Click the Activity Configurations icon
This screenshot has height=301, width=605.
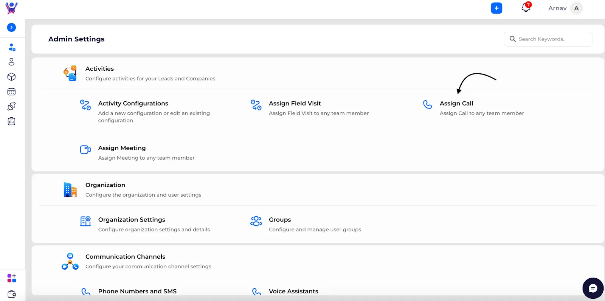[85, 105]
